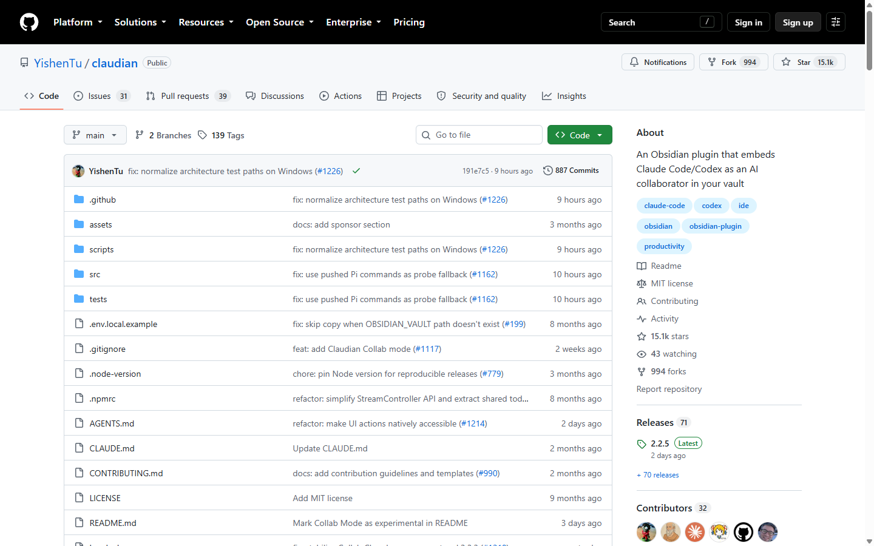The width and height of the screenshot is (874, 546).
Task: Open the Actions tab
Action: pos(340,96)
